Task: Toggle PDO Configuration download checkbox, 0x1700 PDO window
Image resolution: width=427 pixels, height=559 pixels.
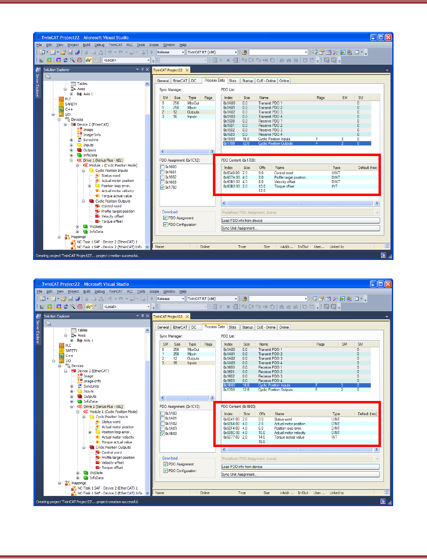Action: pos(165,224)
